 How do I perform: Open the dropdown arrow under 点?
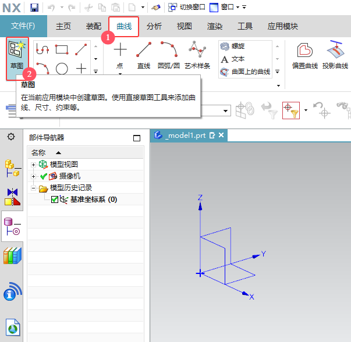click(x=120, y=74)
